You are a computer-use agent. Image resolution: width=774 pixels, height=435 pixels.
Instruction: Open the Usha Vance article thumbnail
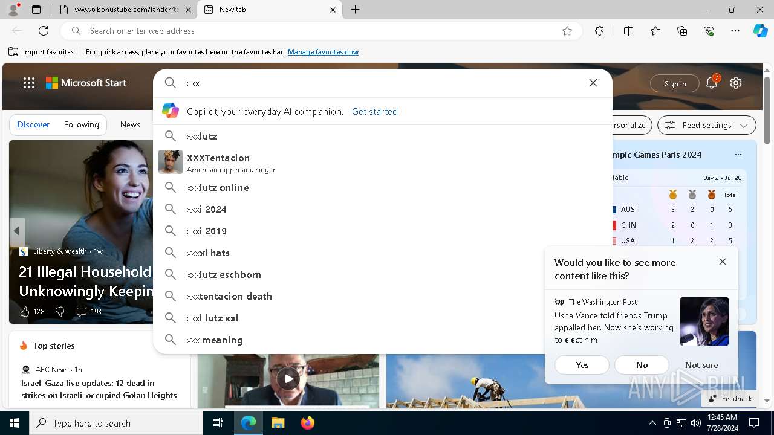pyautogui.click(x=704, y=321)
